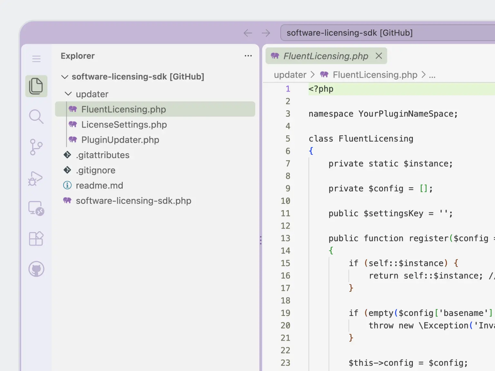Open the Extensions view
The width and height of the screenshot is (495, 371).
[x=36, y=239]
